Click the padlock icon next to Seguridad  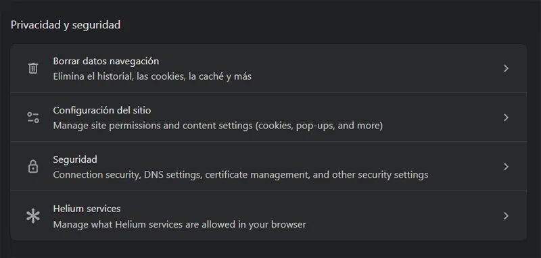33,167
